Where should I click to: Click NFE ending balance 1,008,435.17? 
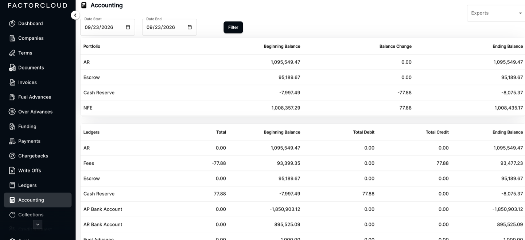coord(509,108)
